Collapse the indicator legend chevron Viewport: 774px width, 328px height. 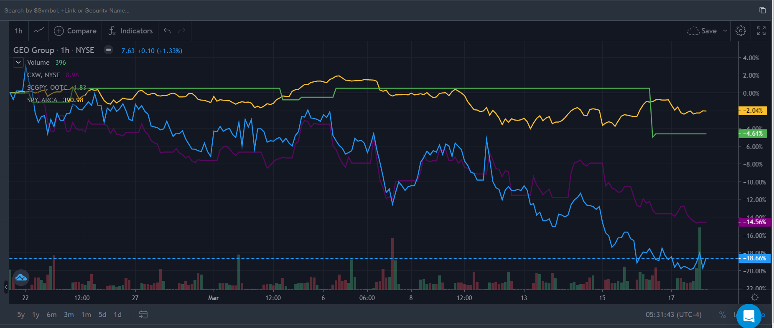(x=18, y=63)
